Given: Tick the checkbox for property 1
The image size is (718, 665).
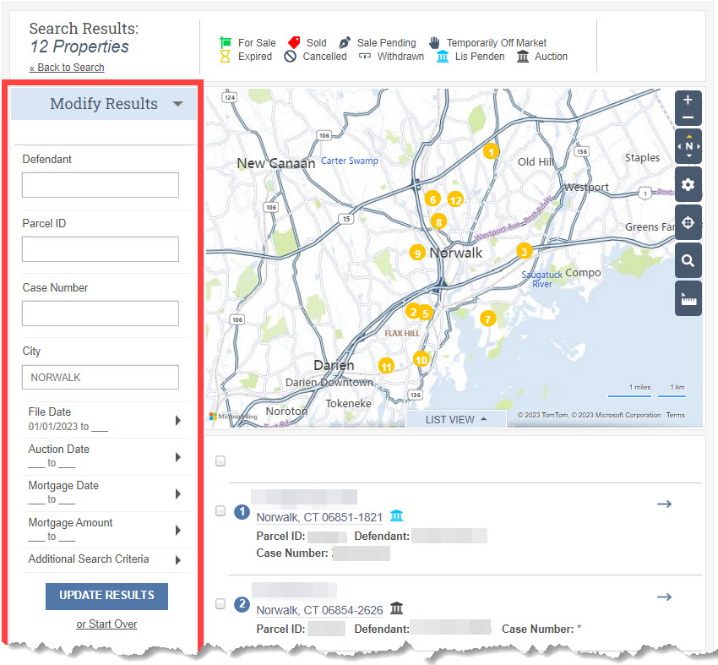Looking at the screenshot, I should click(x=220, y=511).
